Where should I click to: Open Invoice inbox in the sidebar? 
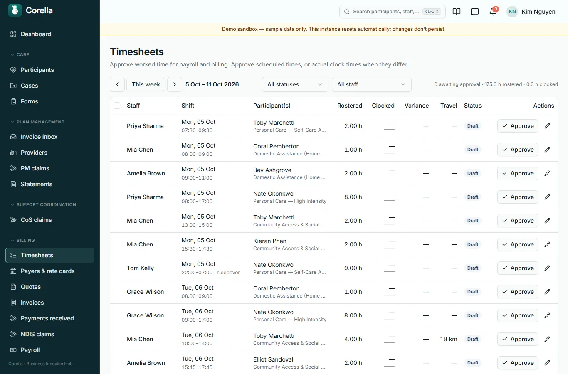[x=50, y=137]
